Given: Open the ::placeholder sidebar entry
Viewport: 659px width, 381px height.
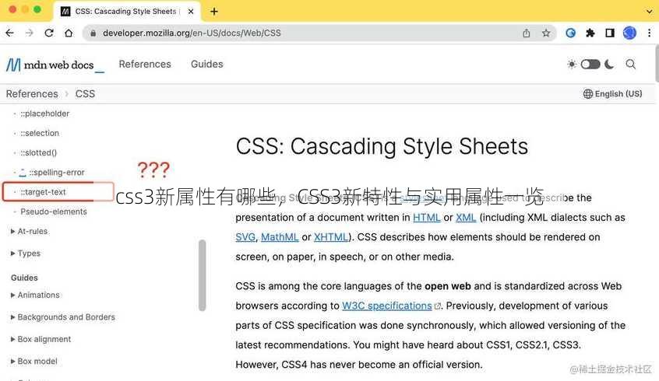Looking at the screenshot, I should tap(44, 114).
